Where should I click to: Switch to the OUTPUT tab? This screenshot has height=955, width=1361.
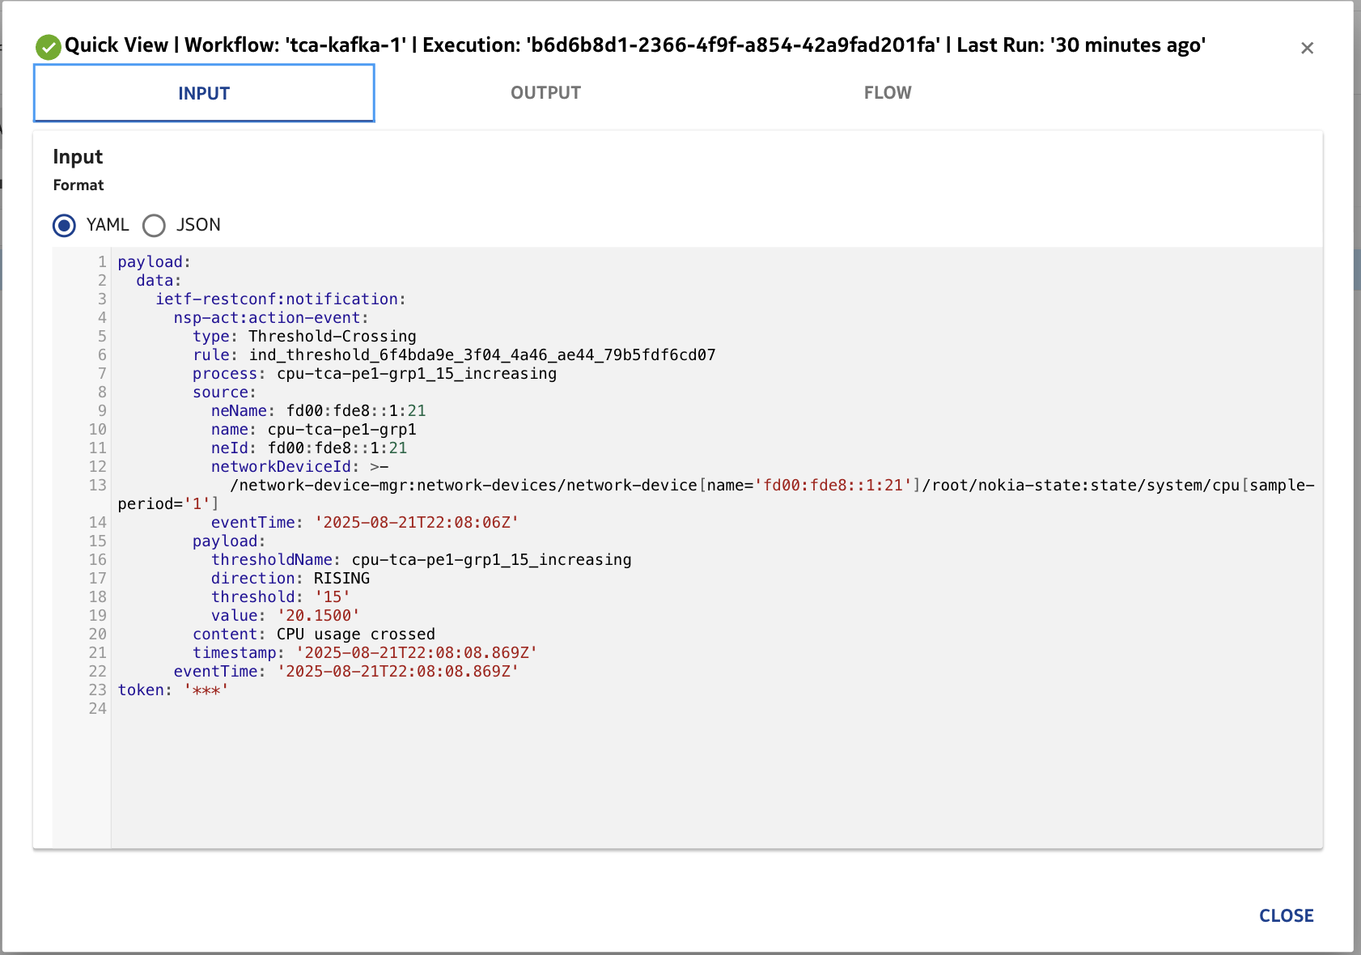coord(545,93)
